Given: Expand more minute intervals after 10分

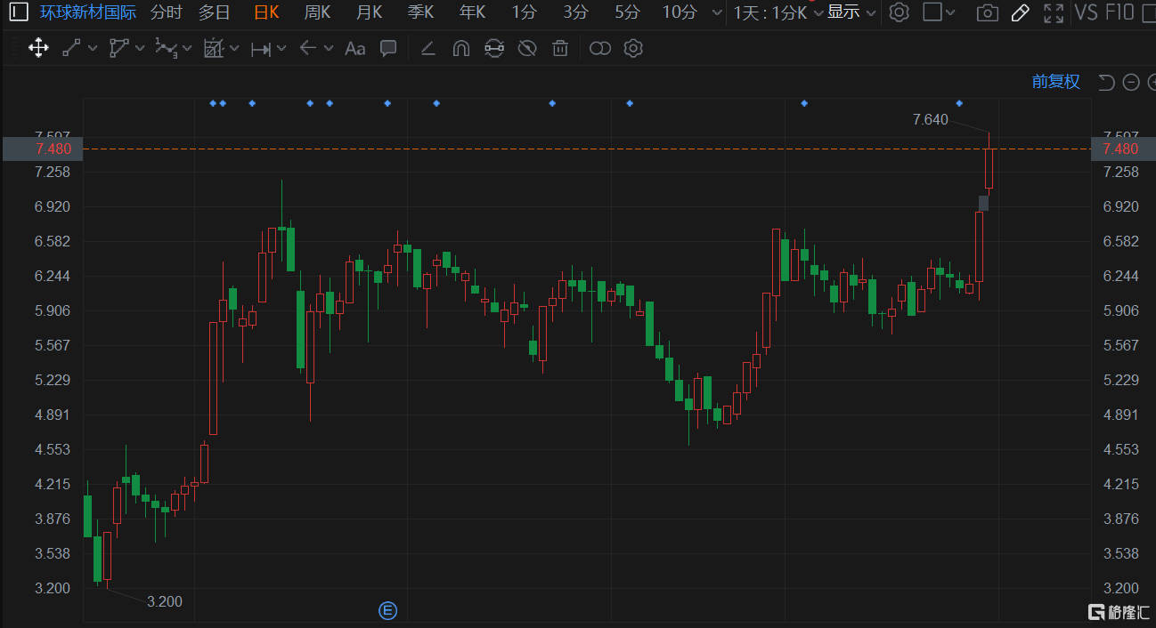Looking at the screenshot, I should 718,12.
